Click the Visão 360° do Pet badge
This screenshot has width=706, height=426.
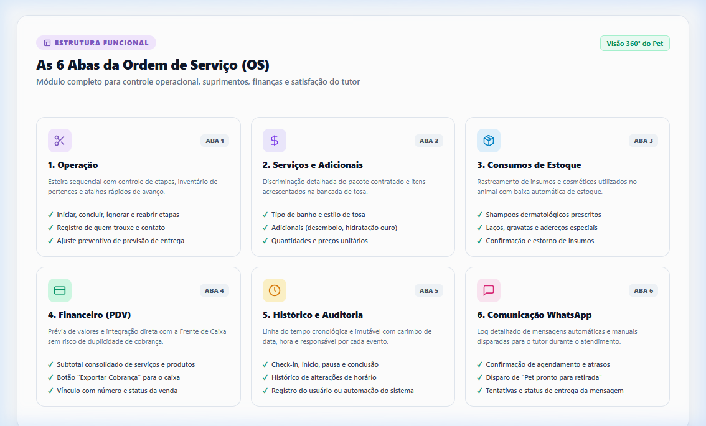tap(635, 44)
